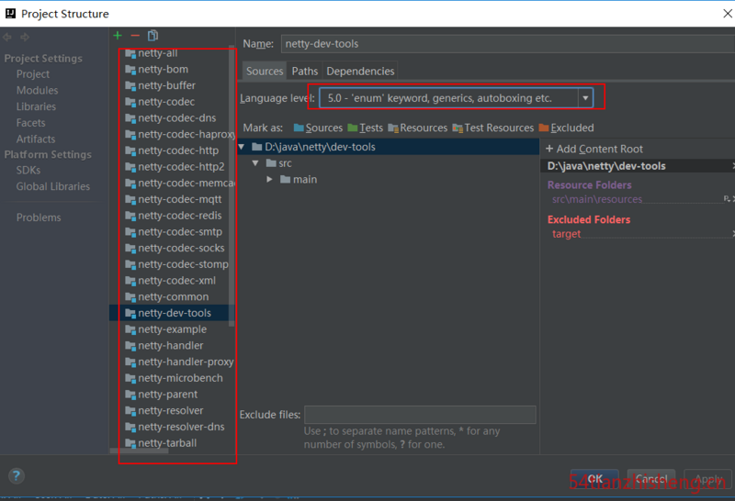Click the module Name input field
This screenshot has height=501, width=735.
click(508, 44)
